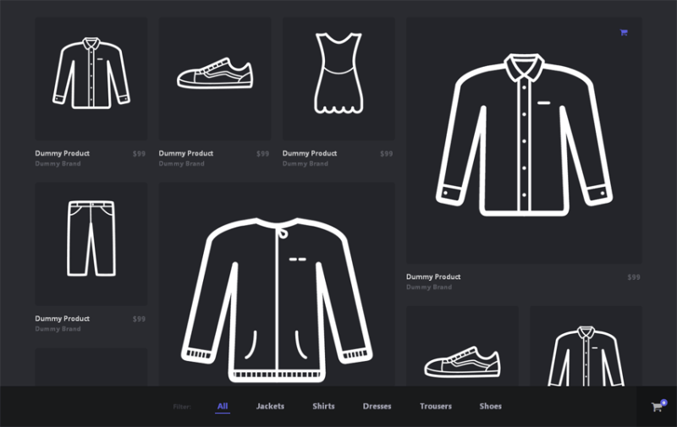This screenshot has width=677, height=427.
Task: Open the top-row sneaker product image
Action: click(x=215, y=74)
